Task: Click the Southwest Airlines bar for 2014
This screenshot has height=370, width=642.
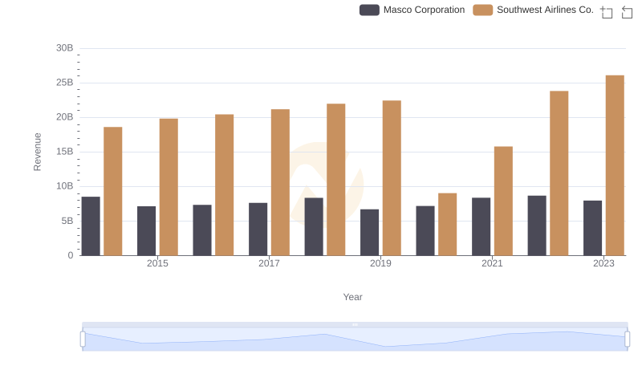Action: [x=112, y=191]
